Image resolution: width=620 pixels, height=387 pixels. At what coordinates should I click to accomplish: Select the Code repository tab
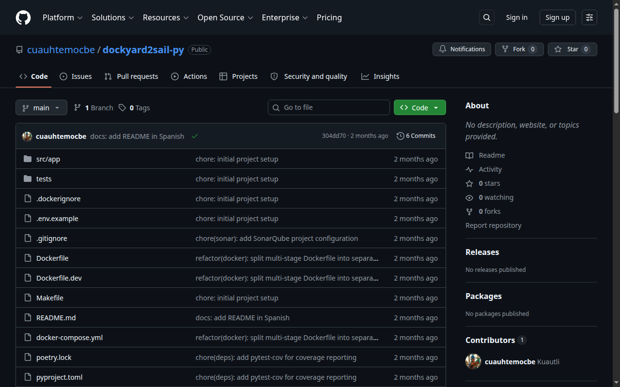tap(33, 76)
